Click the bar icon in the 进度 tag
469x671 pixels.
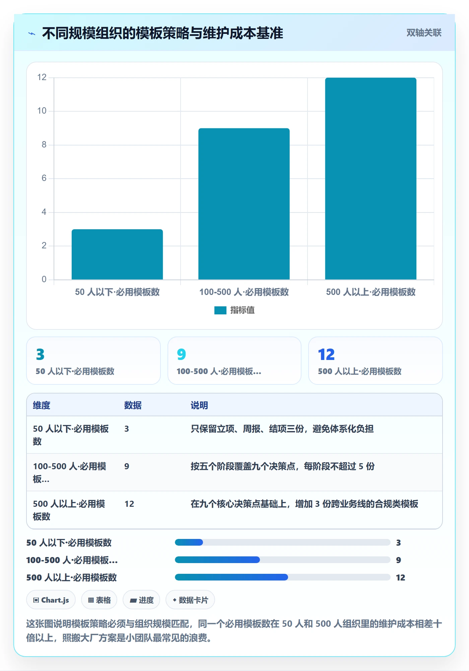click(x=133, y=601)
